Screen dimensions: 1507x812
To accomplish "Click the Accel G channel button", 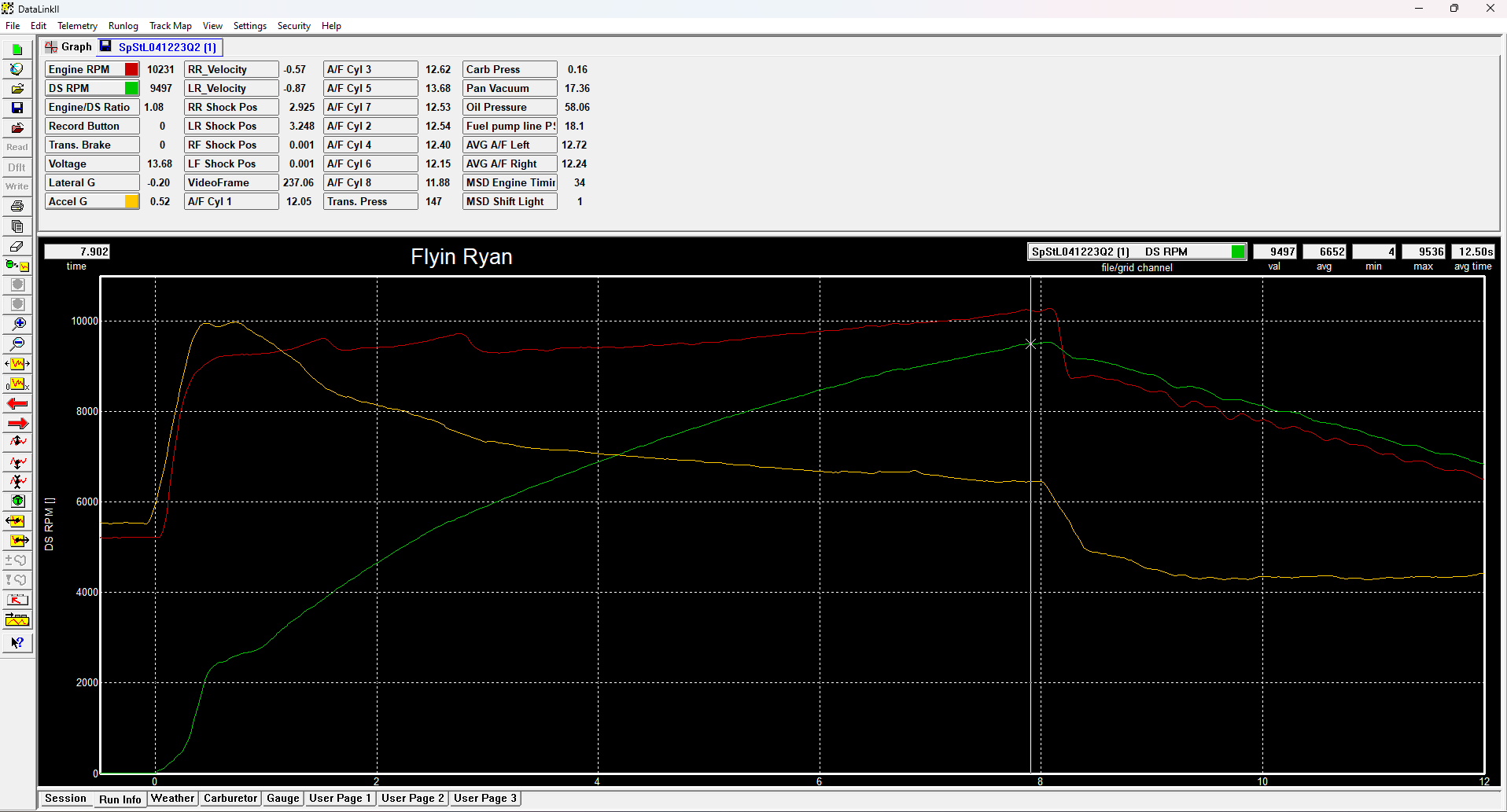I will (92, 201).
